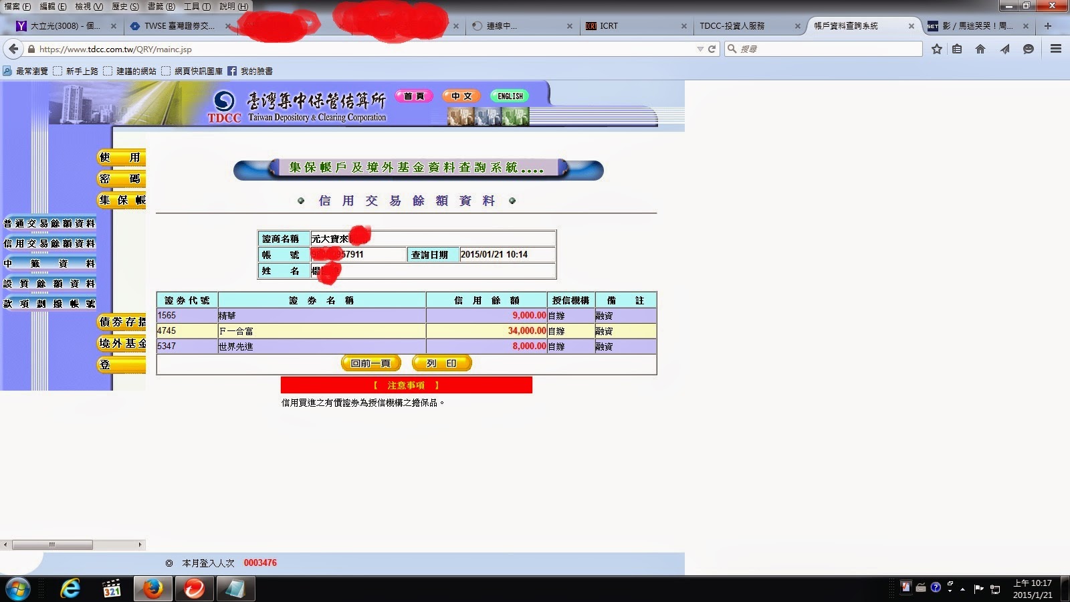
Task: Click the blue help tray icon
Action: (936, 587)
